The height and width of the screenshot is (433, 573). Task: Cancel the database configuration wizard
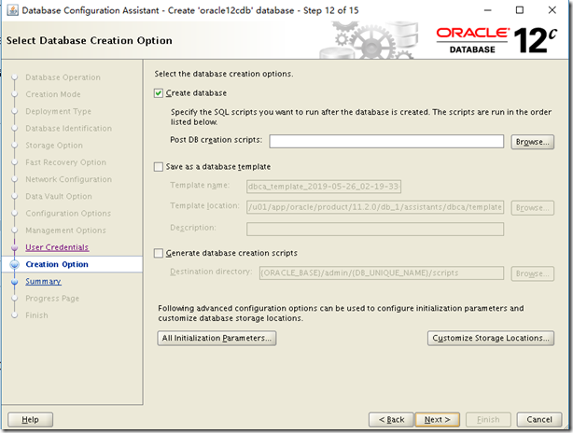pyautogui.click(x=539, y=420)
